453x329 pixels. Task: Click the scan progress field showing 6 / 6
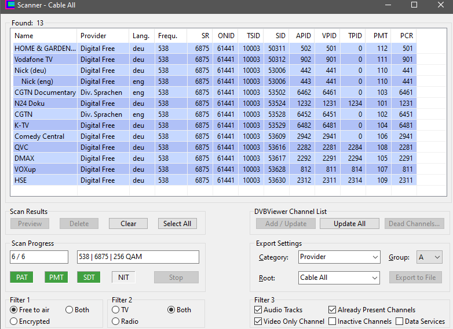pyautogui.click(x=39, y=257)
